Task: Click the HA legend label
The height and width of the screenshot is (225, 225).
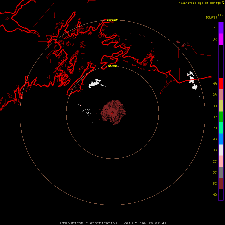Action: point(214,84)
